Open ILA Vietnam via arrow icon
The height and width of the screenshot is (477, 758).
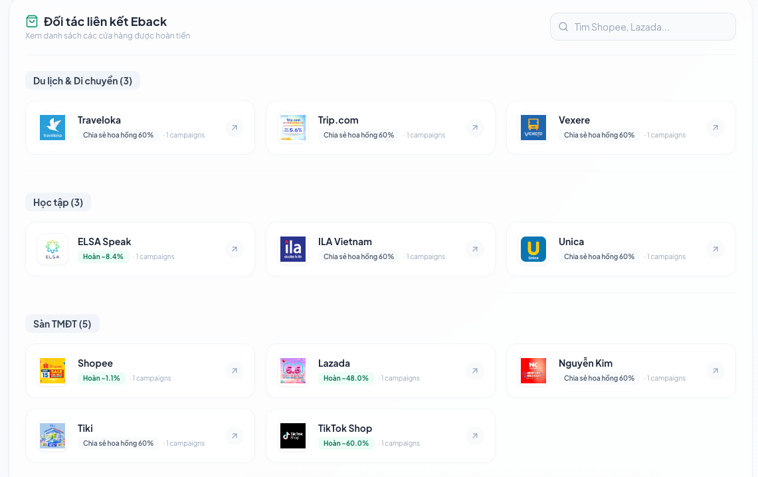pos(475,249)
